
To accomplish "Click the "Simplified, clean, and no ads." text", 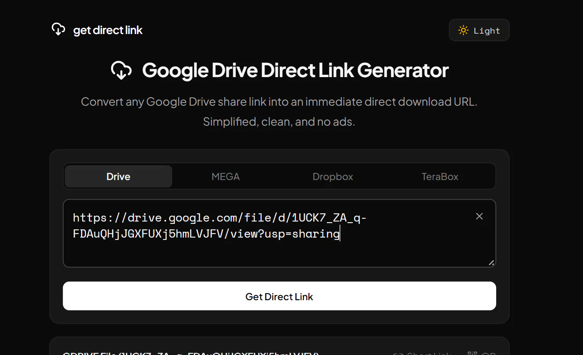I will click(x=279, y=122).
